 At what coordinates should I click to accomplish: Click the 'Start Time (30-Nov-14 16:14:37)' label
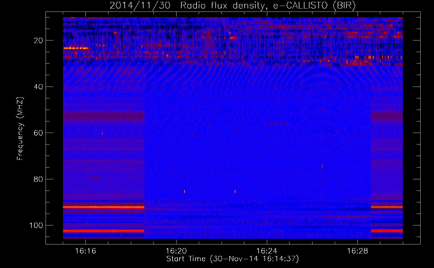(x=233, y=259)
